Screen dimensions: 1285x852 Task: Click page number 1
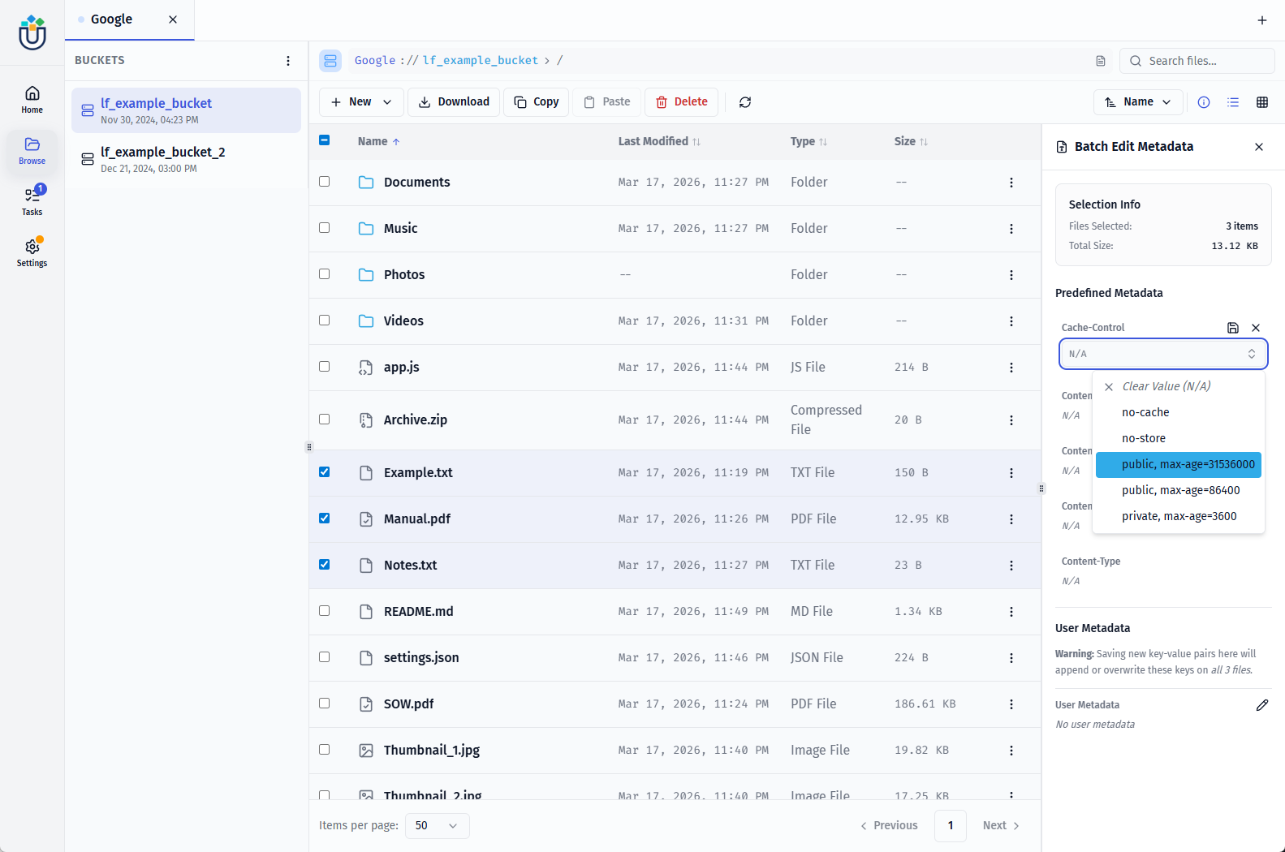tap(951, 826)
